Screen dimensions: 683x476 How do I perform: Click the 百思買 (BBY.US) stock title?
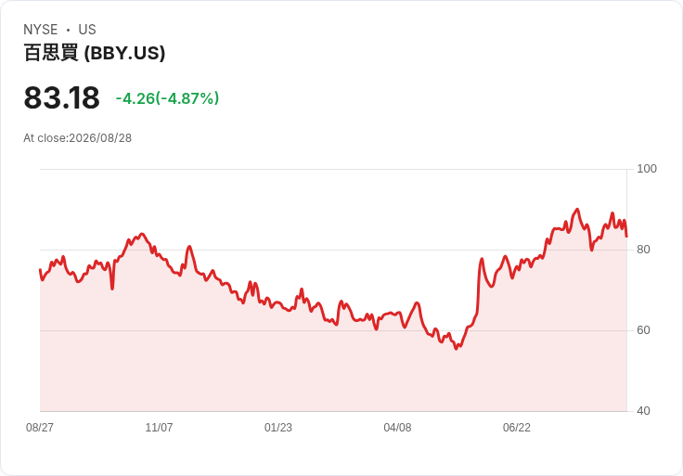click(95, 53)
